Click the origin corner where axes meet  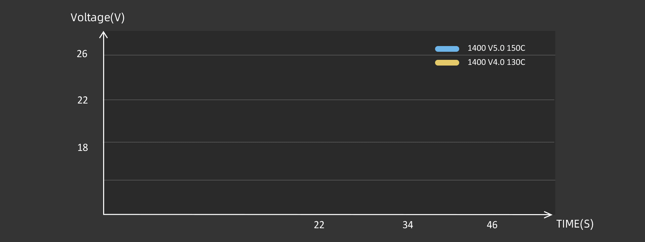coord(103,214)
